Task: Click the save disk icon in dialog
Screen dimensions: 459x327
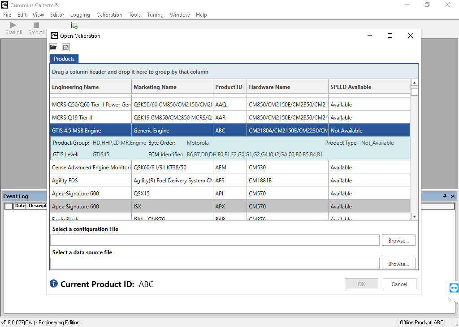Action: [66, 47]
